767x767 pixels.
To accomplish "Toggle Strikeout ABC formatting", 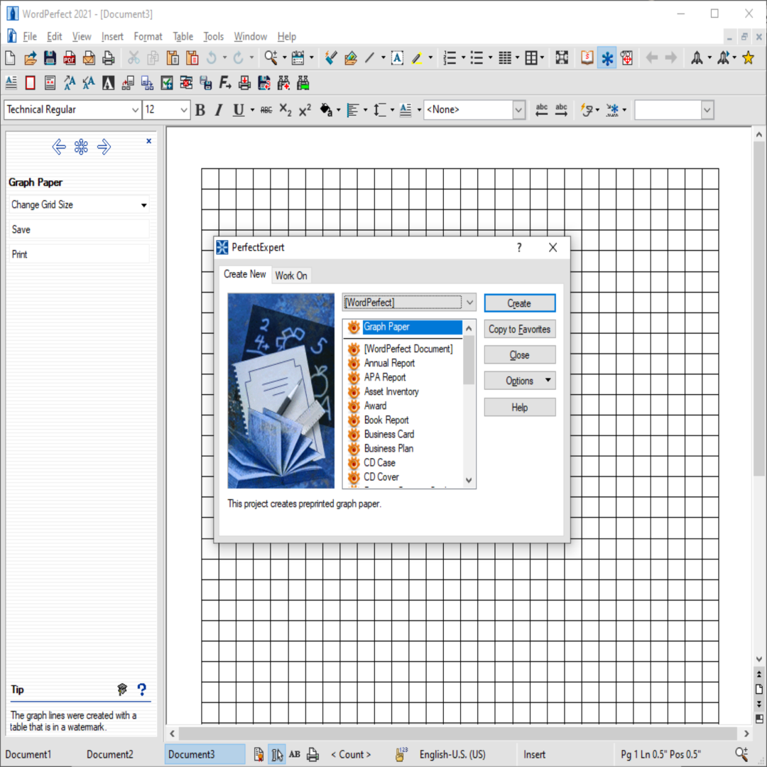I will [266, 110].
